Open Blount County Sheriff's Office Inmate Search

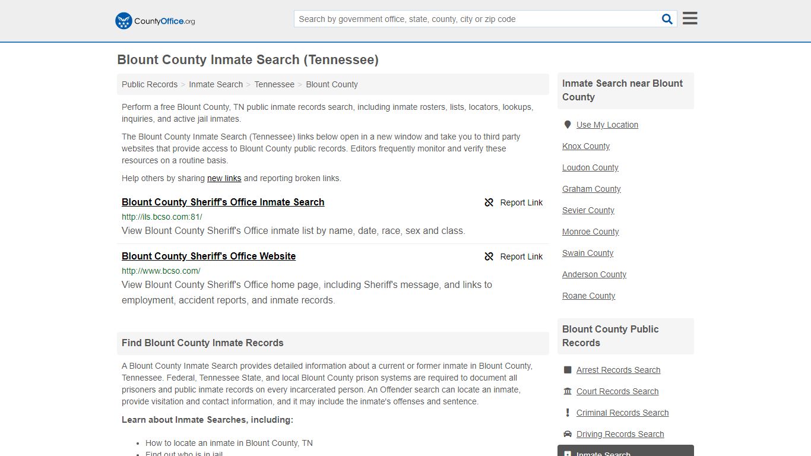click(x=223, y=202)
